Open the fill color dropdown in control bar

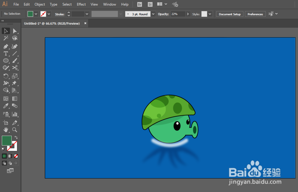tap(36, 14)
